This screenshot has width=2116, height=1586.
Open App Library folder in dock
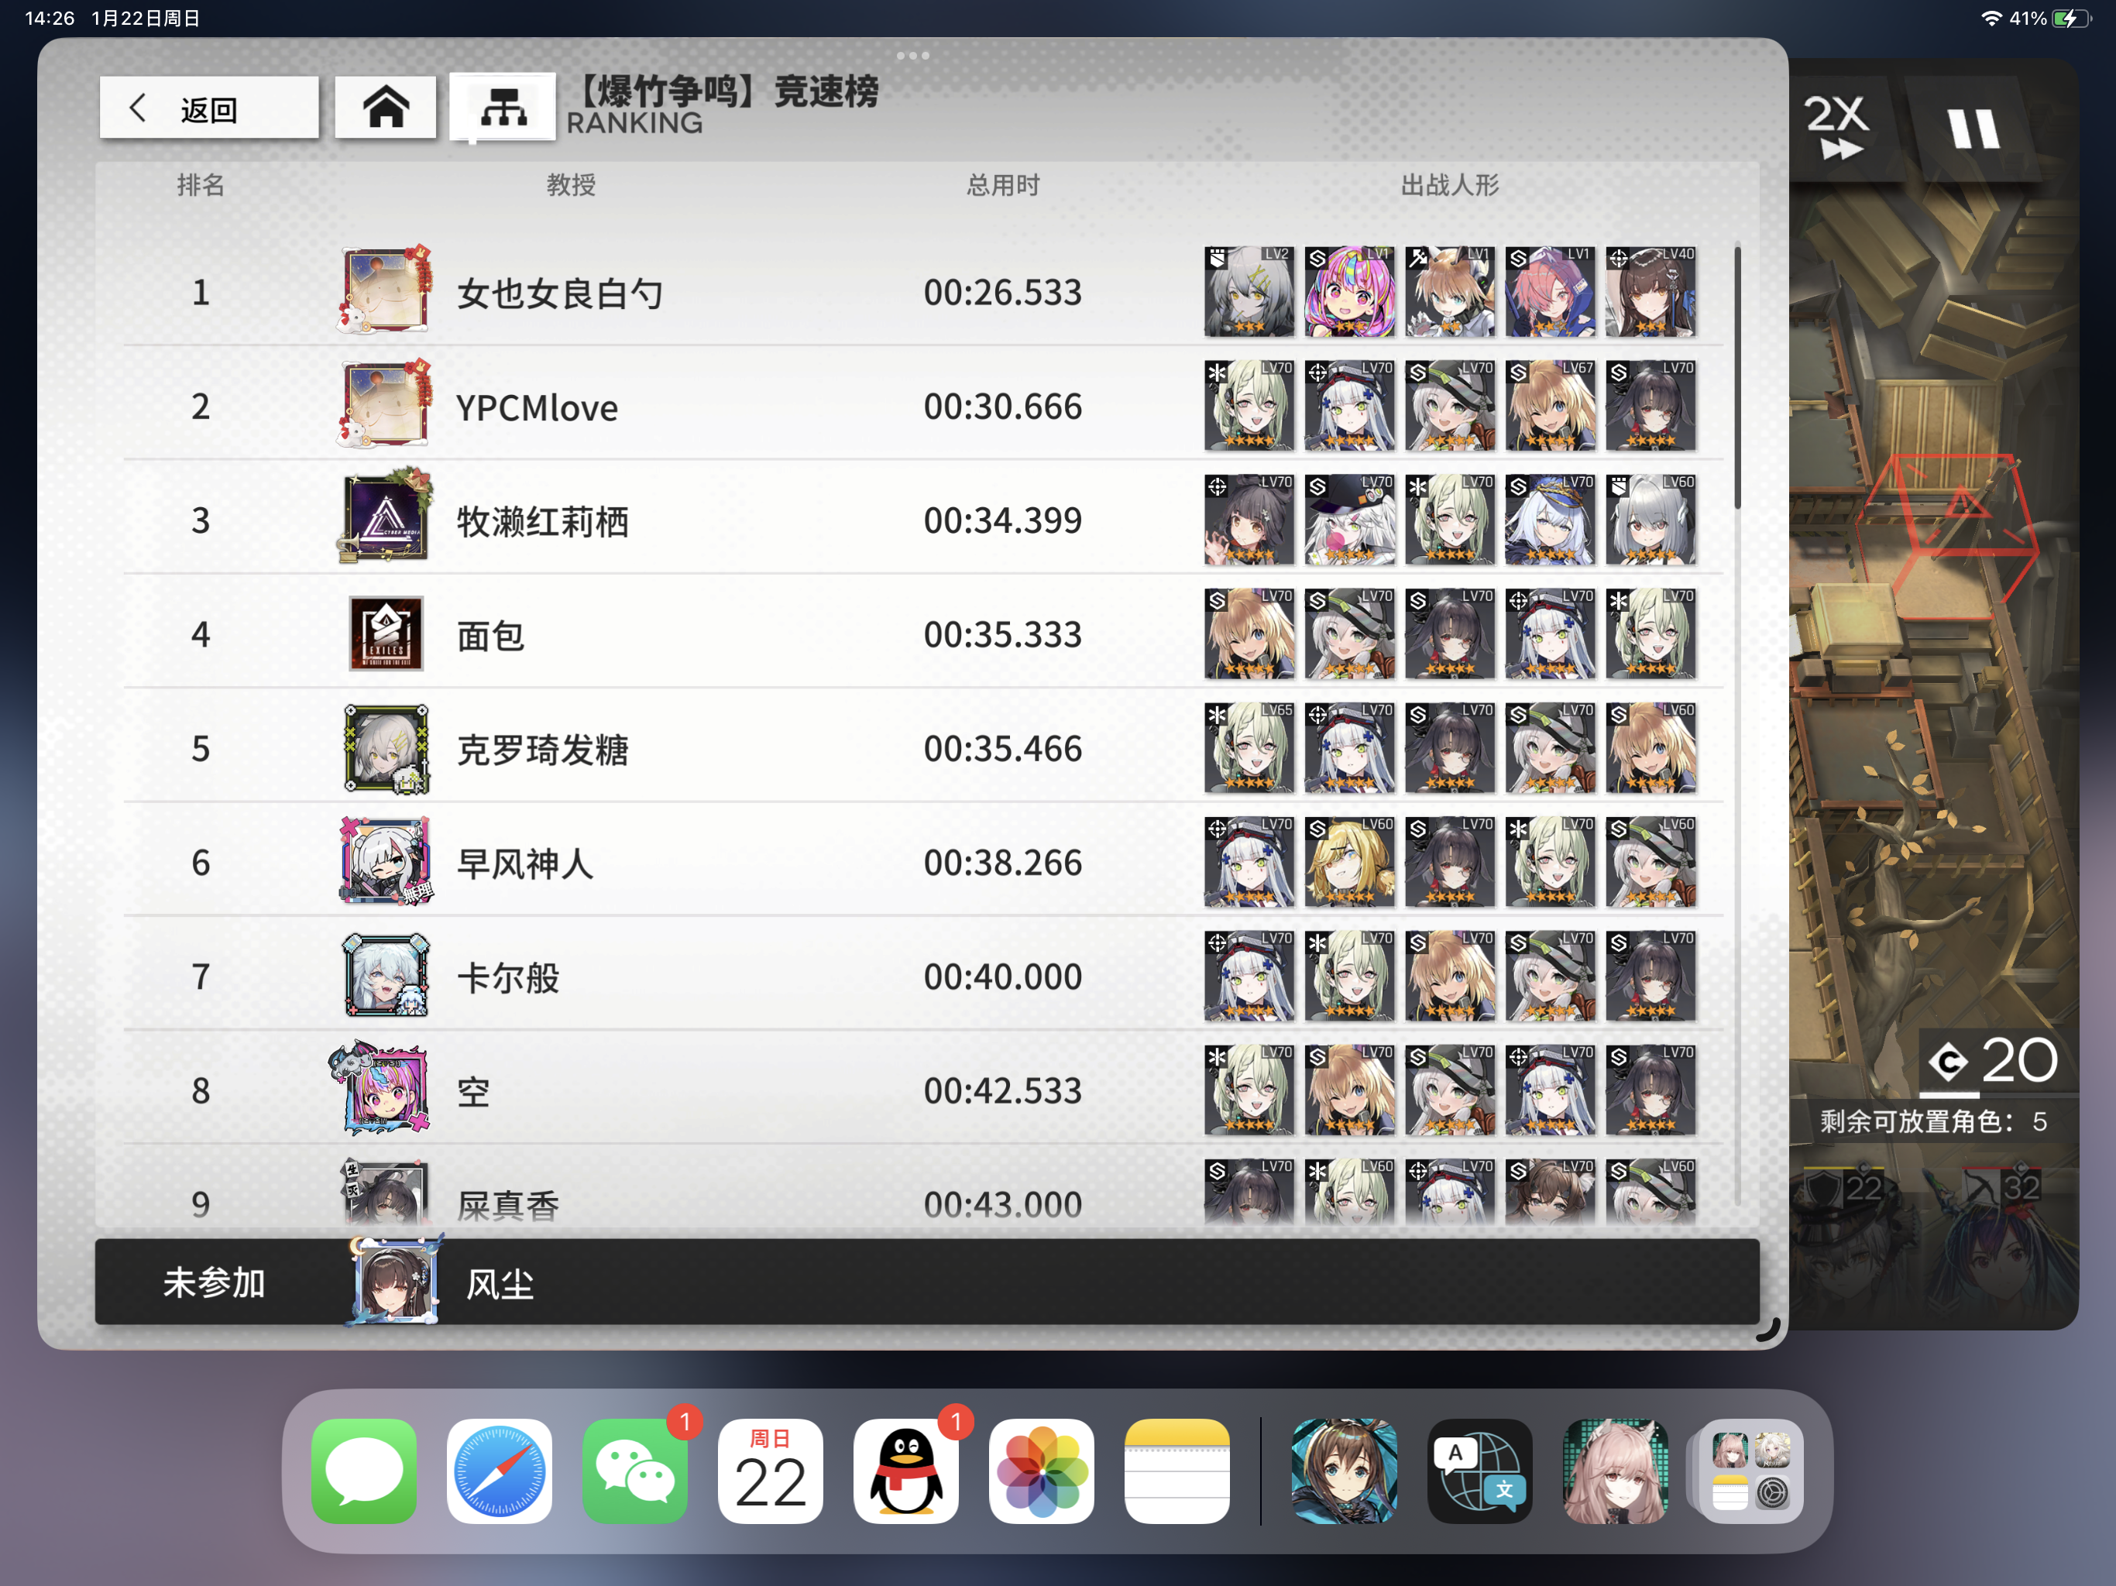coord(1750,1471)
